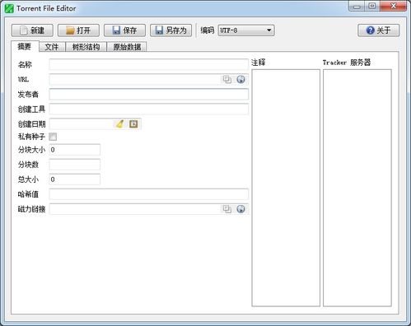Open magnet link via globe icon

click(x=241, y=209)
